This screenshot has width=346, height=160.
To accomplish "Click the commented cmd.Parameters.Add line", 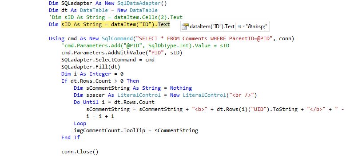I will pyautogui.click(x=145, y=46).
